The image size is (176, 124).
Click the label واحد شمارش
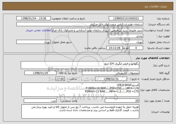click(x=69, y=101)
